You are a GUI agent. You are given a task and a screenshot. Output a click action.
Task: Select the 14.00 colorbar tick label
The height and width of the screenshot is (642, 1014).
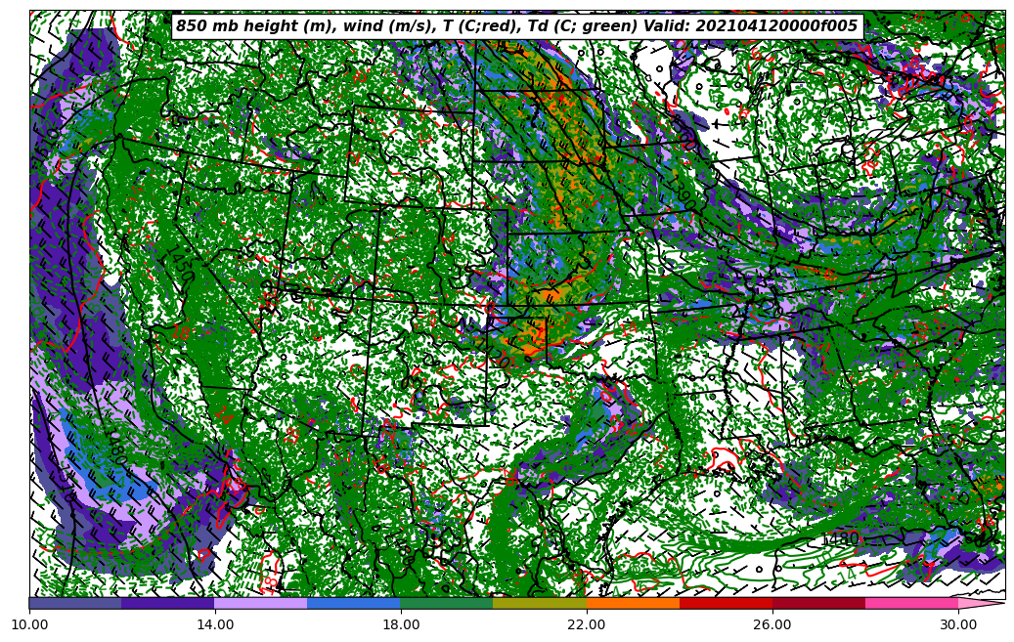[215, 623]
